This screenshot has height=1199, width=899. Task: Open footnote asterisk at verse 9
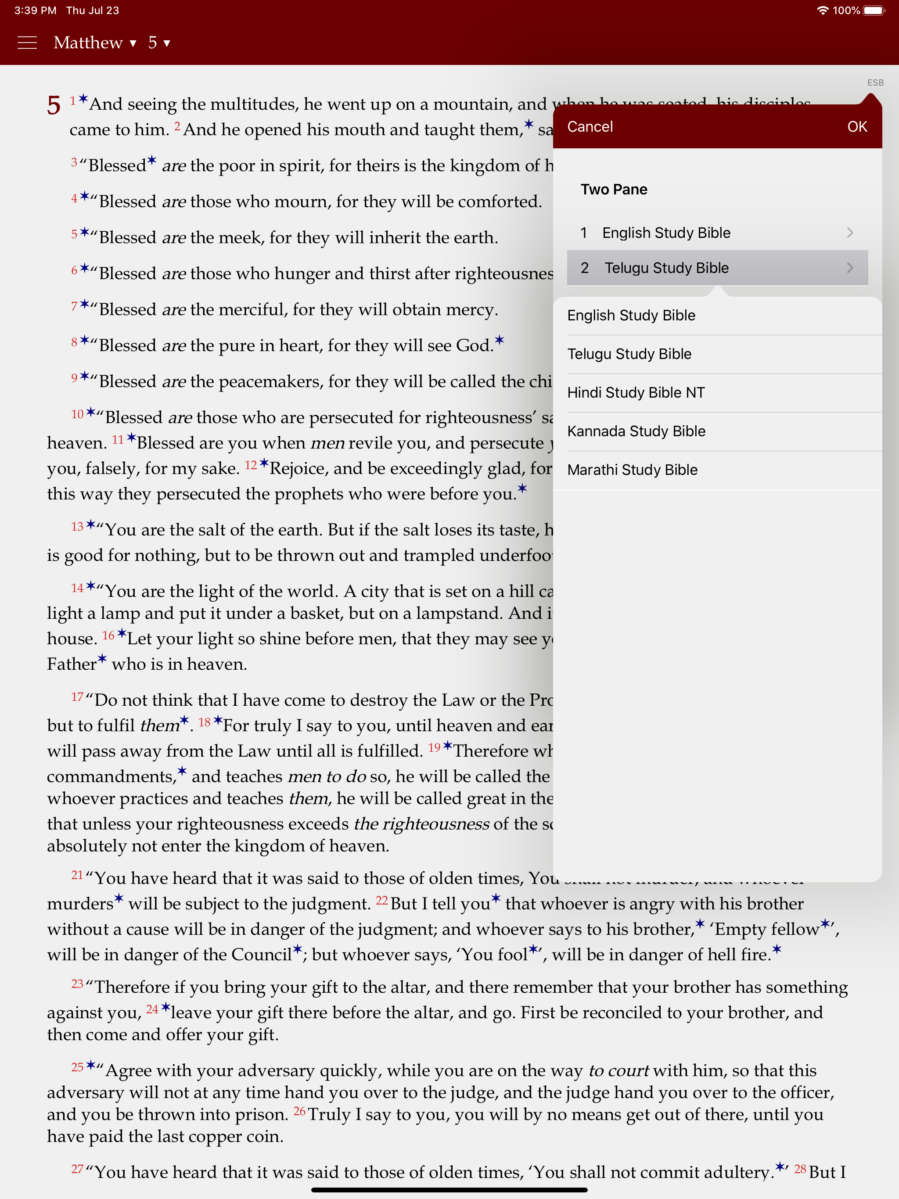[85, 376]
